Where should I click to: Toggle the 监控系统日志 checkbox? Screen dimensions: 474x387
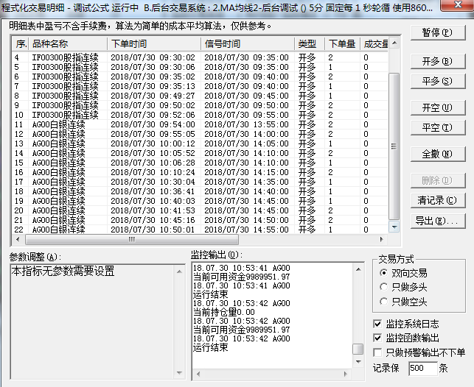(377, 324)
